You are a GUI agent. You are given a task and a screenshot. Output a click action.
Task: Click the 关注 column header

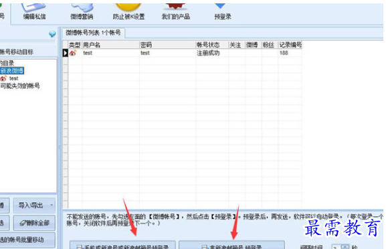237,45
